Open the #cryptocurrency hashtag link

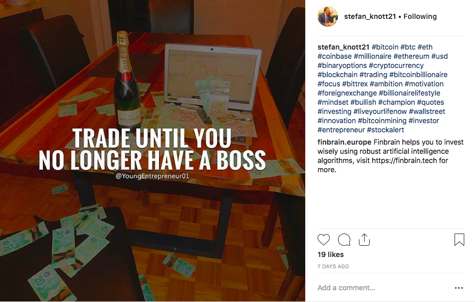[396, 65]
